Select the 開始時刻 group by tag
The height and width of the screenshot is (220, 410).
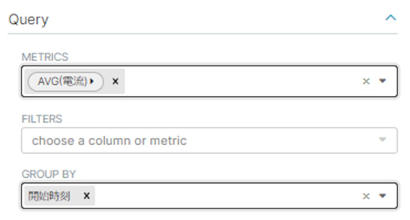49,196
